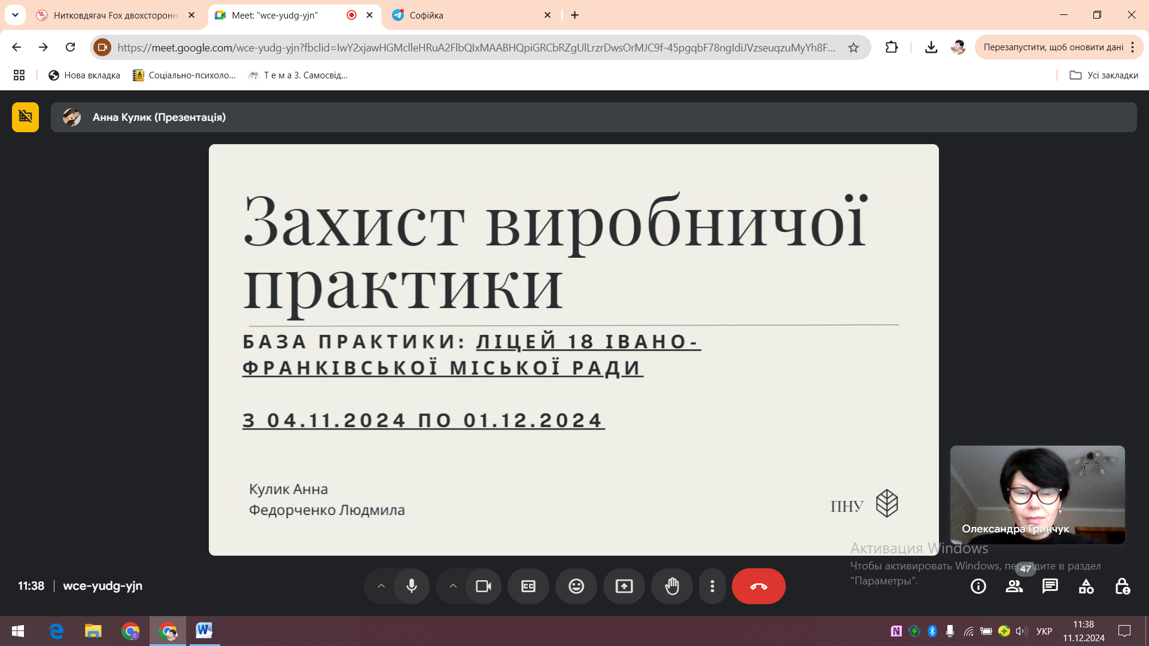1149x646 pixels.
Task: Toggle the microphone in Meet
Action: (412, 586)
